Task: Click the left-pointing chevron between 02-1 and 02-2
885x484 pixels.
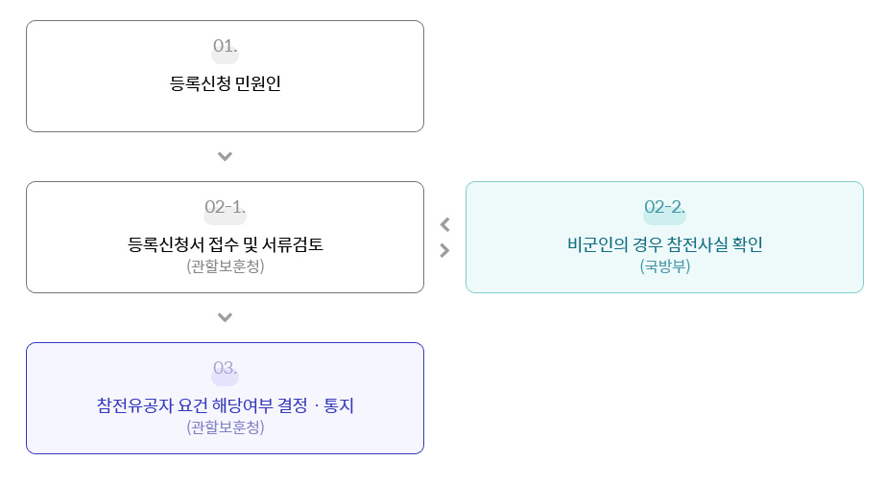Action: point(444,225)
